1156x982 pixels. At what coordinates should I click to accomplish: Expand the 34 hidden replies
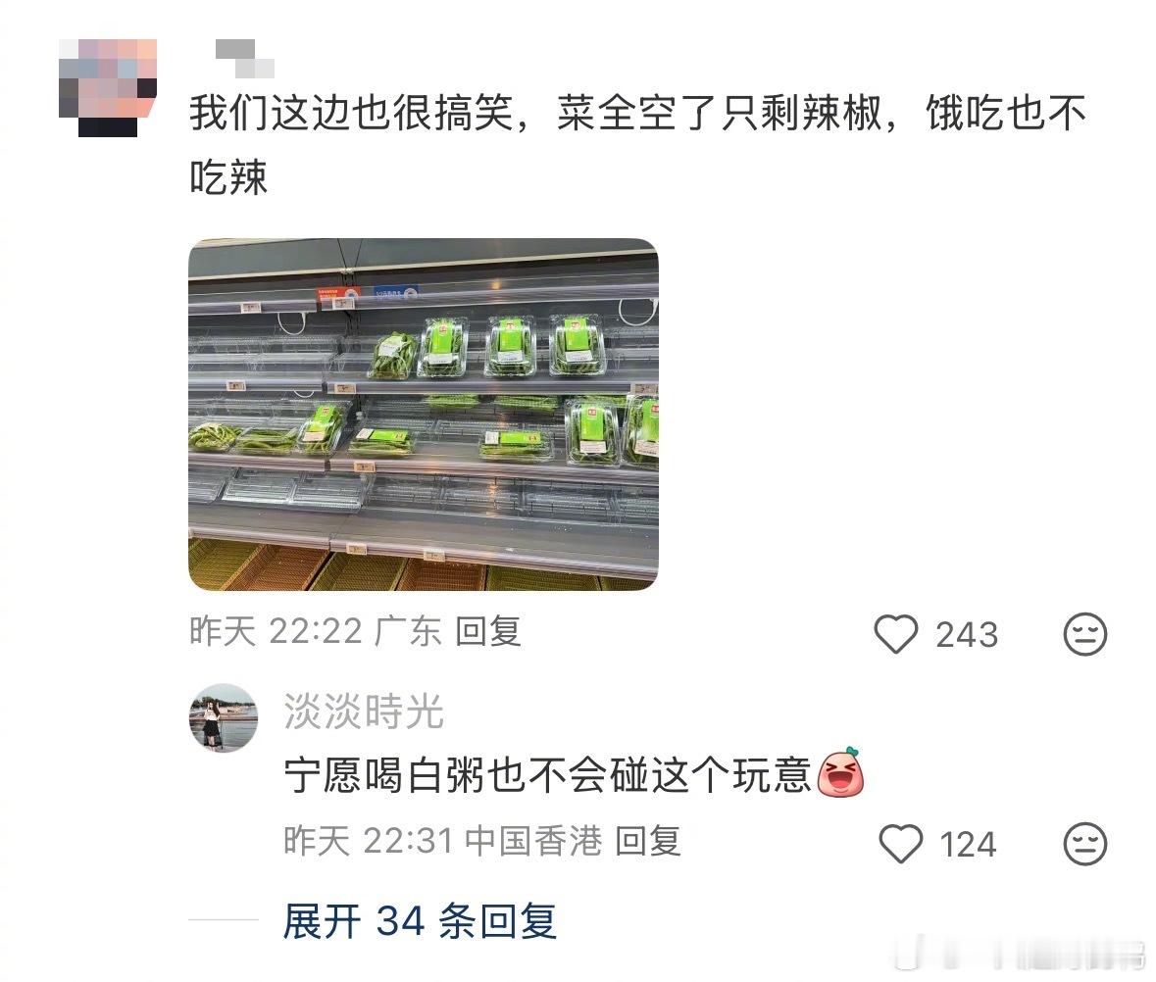(420, 921)
